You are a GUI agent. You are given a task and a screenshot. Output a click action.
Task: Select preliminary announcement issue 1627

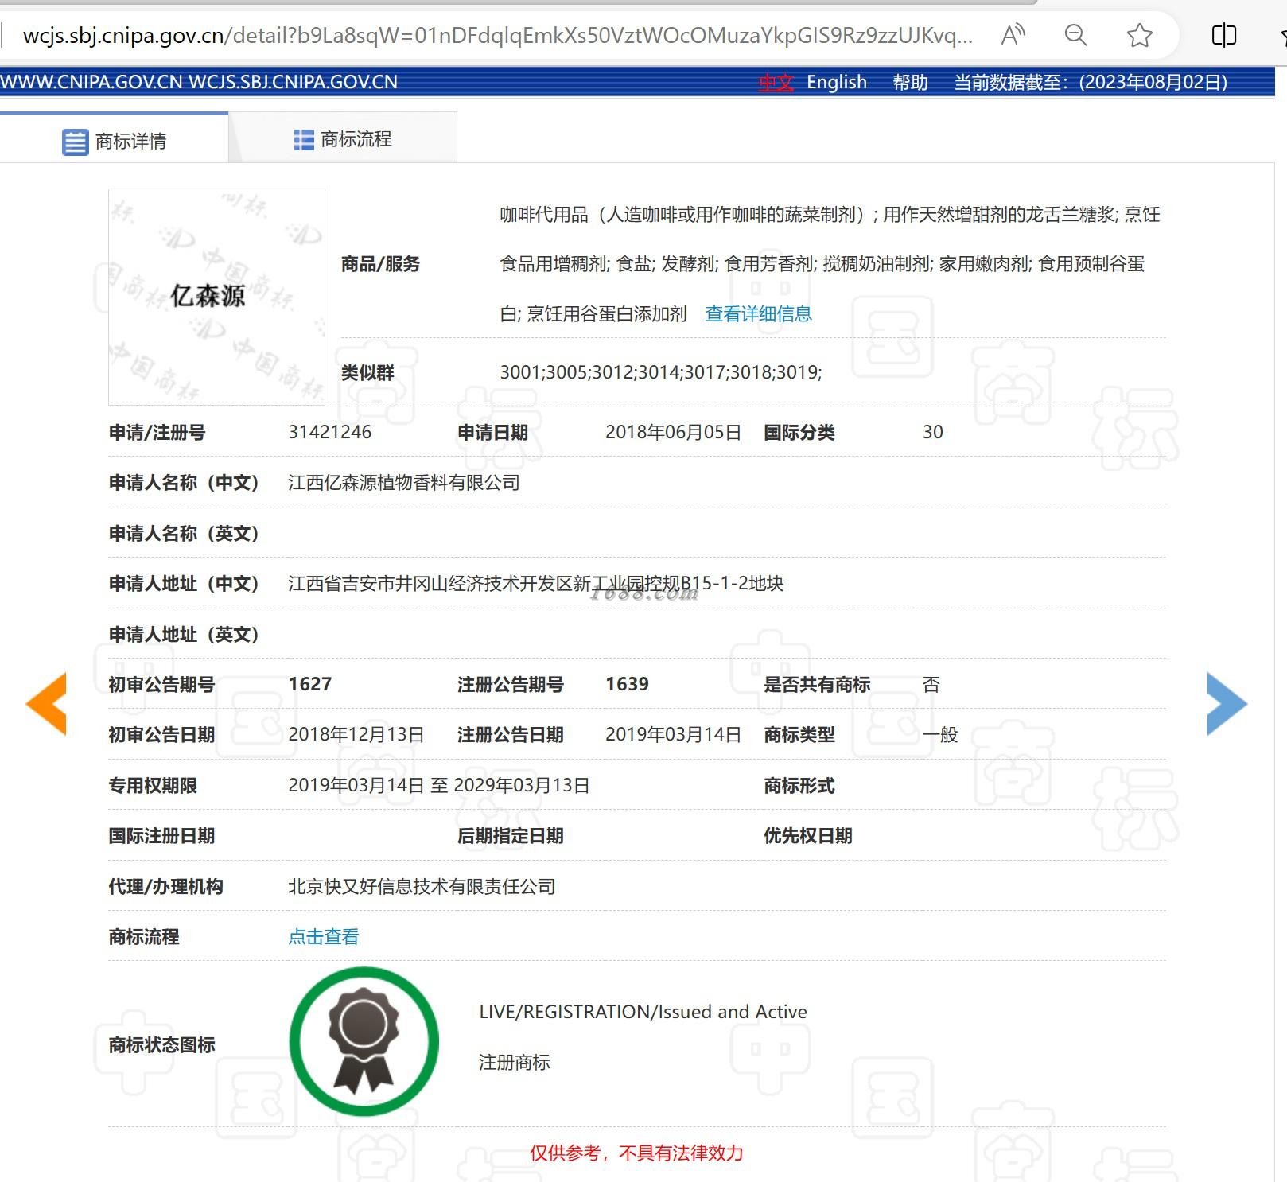tap(309, 684)
